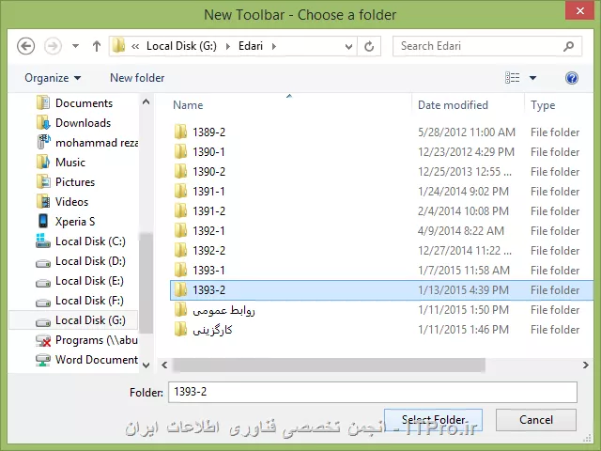
Task: Expand arrow after Edari breadcrumb
Action: [273, 46]
